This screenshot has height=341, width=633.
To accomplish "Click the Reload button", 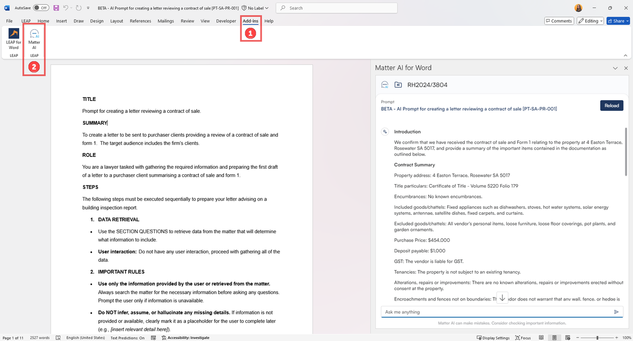I will tap(612, 105).
